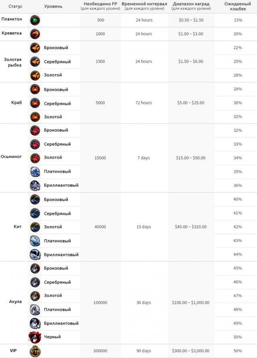This screenshot has width=257, height=358.
Task: Click the green Планктон status icon
Action: (x=35, y=20)
